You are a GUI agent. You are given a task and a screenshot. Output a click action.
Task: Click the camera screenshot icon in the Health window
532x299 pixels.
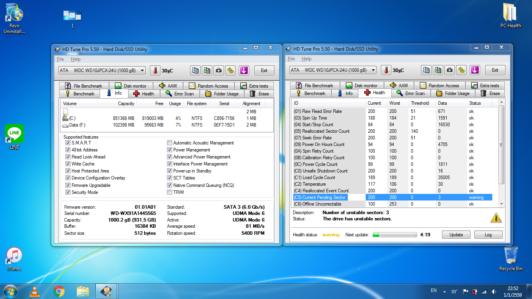[450, 70]
